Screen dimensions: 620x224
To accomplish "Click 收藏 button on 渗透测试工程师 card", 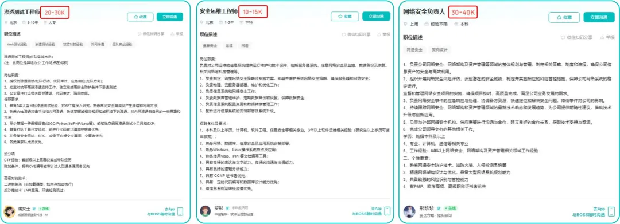I will [x=140, y=17].
